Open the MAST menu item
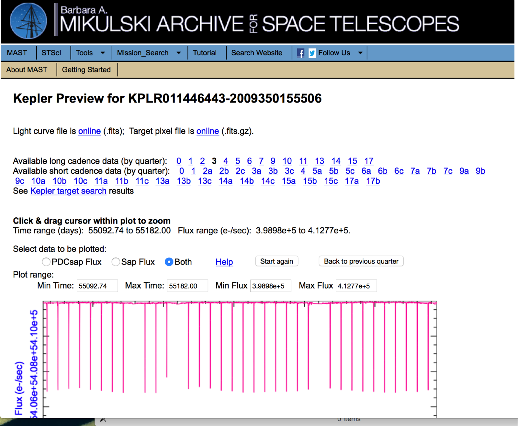The width and height of the screenshot is (518, 426). click(x=17, y=53)
